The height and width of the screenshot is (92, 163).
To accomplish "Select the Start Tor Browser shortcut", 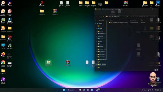I will click(3, 81).
